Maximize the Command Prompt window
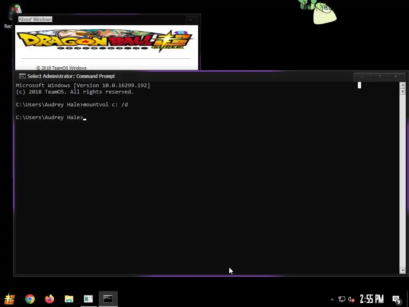 (x=379, y=77)
